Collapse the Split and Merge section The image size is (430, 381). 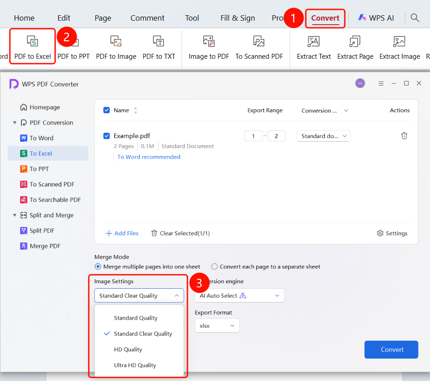click(15, 215)
